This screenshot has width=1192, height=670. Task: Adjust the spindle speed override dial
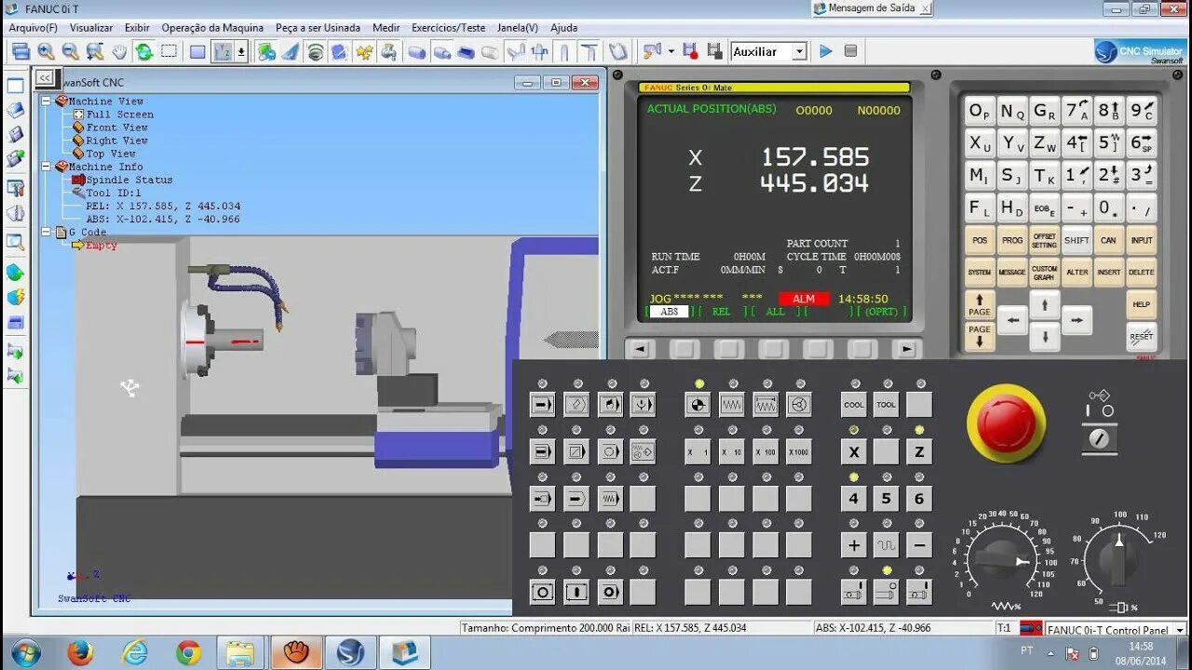pyautogui.click(x=1117, y=561)
